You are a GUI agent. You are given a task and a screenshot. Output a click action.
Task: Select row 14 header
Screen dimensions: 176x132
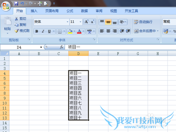click(5, 123)
